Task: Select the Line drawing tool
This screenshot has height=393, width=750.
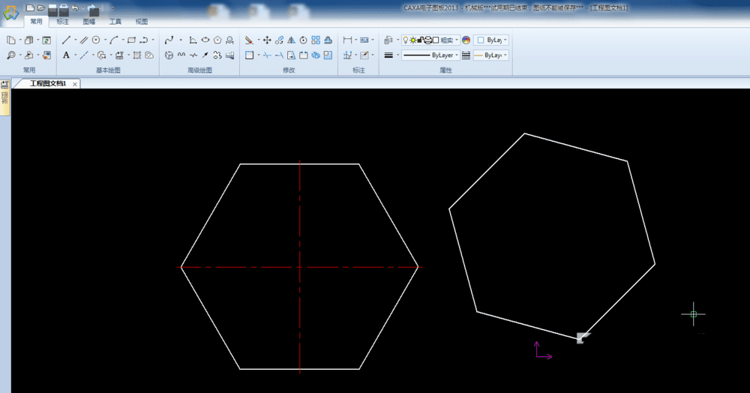Action: [66, 40]
